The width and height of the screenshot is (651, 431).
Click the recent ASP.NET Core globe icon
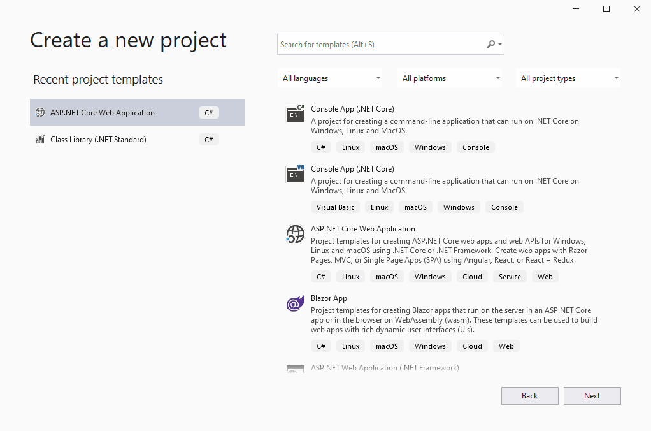click(x=40, y=112)
